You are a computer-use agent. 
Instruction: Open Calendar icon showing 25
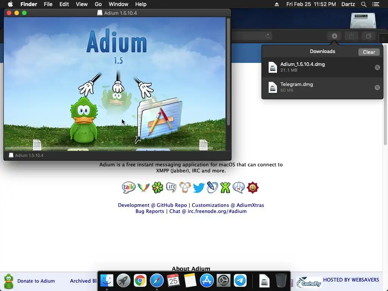[x=173, y=280]
